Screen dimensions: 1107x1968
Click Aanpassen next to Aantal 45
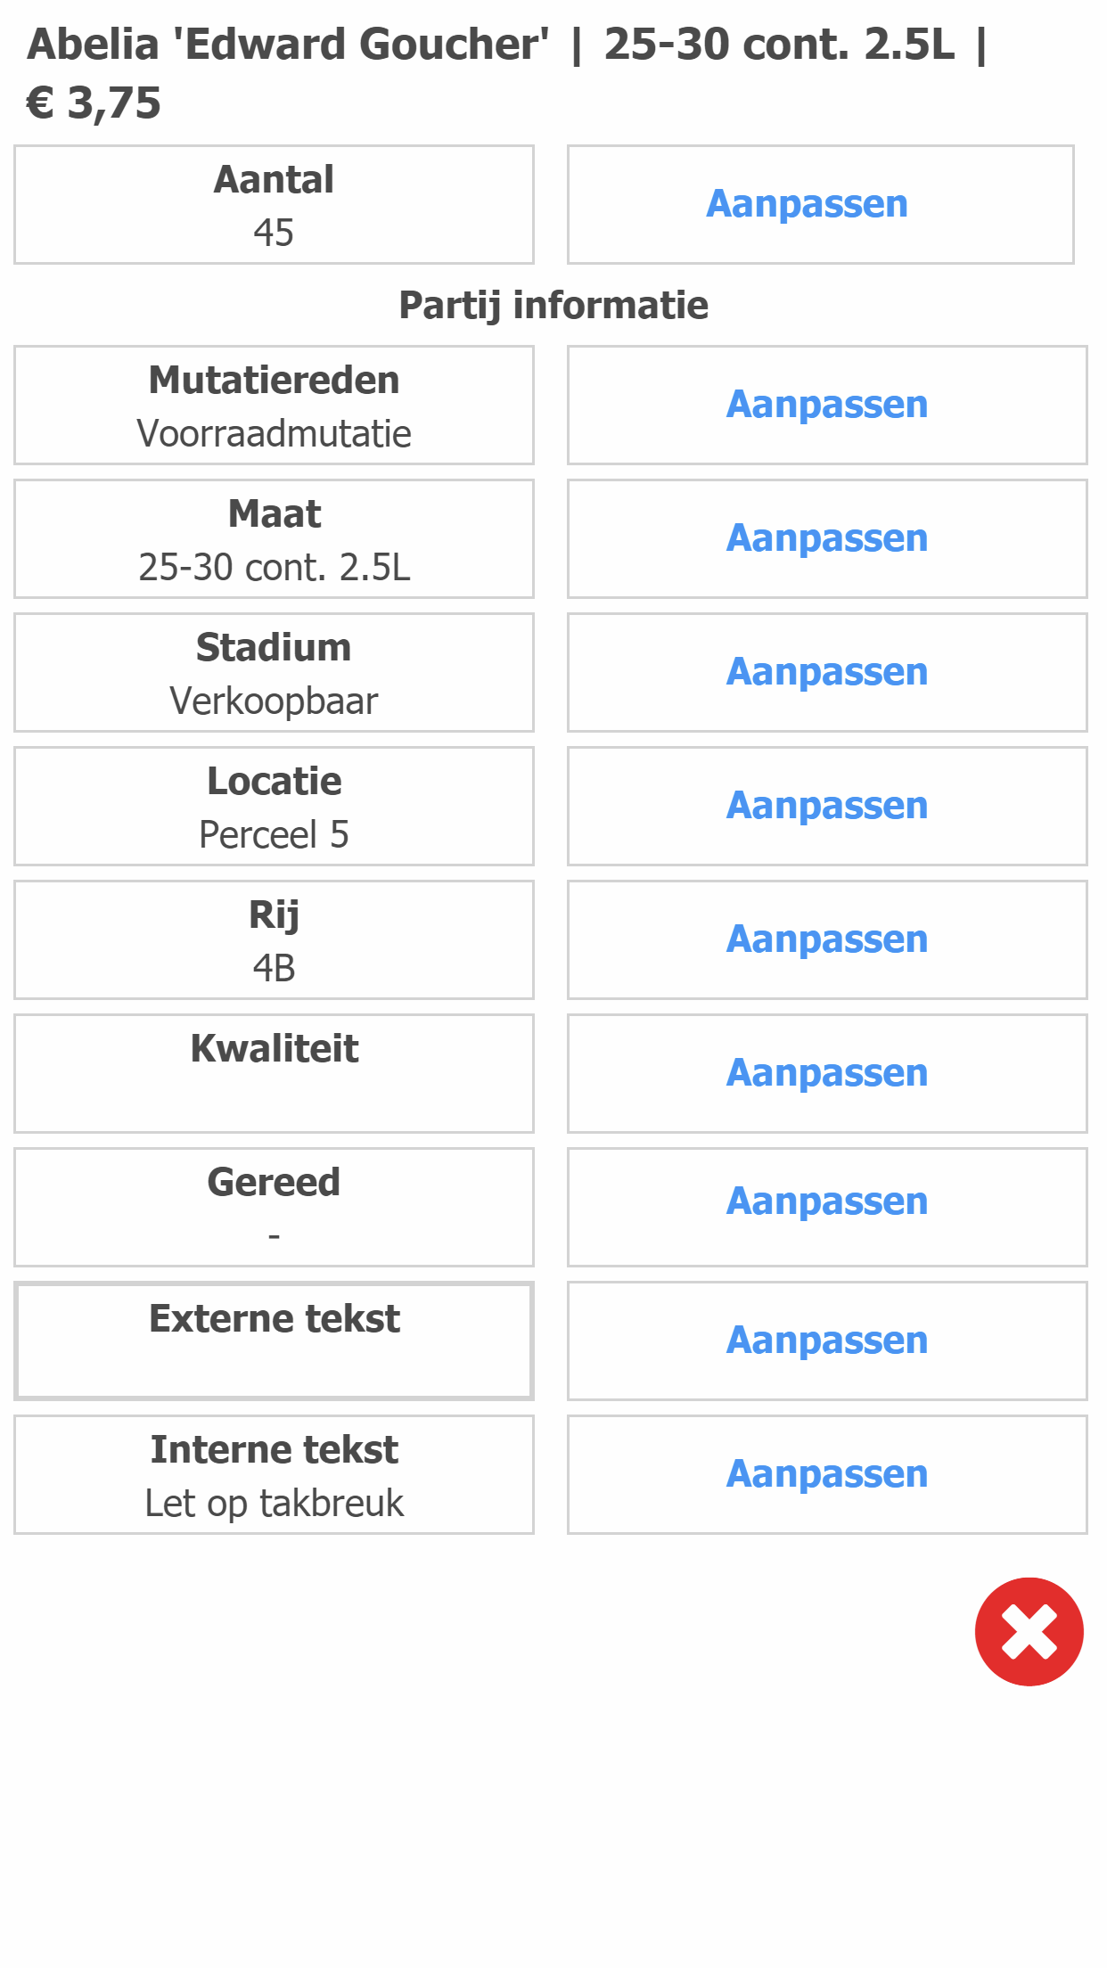(820, 204)
